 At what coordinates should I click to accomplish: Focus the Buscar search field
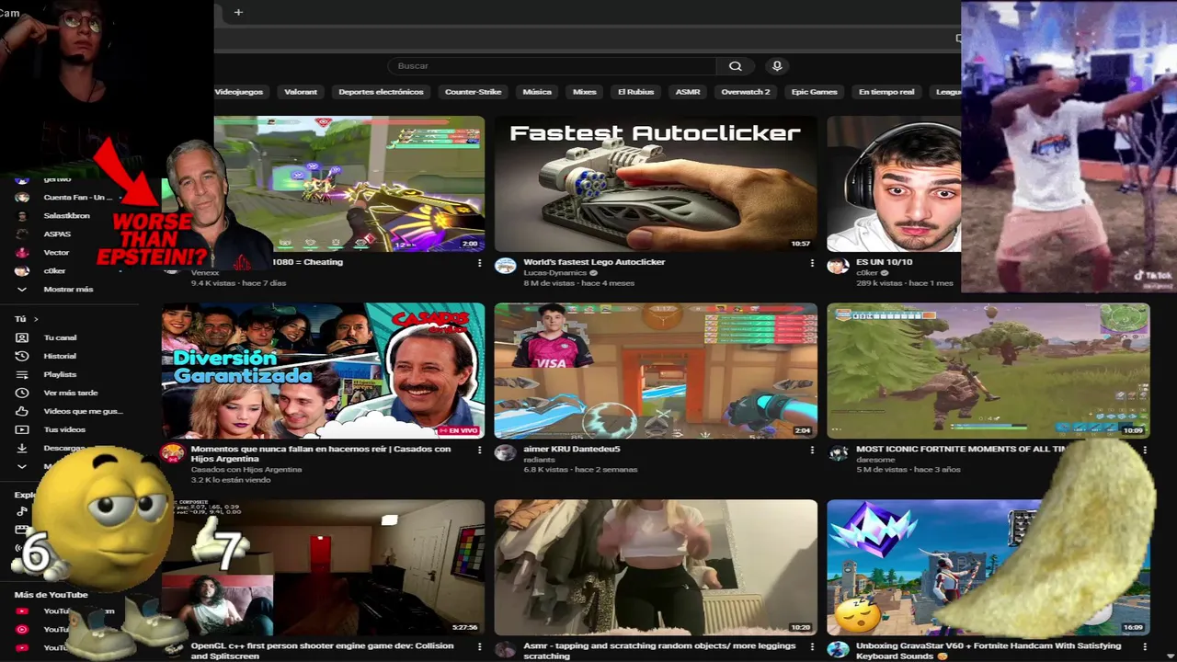(x=552, y=66)
